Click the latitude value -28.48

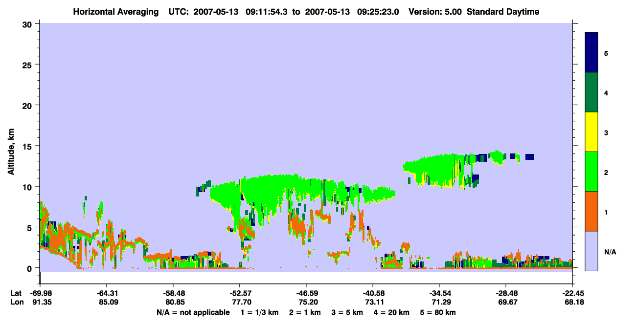click(x=506, y=293)
